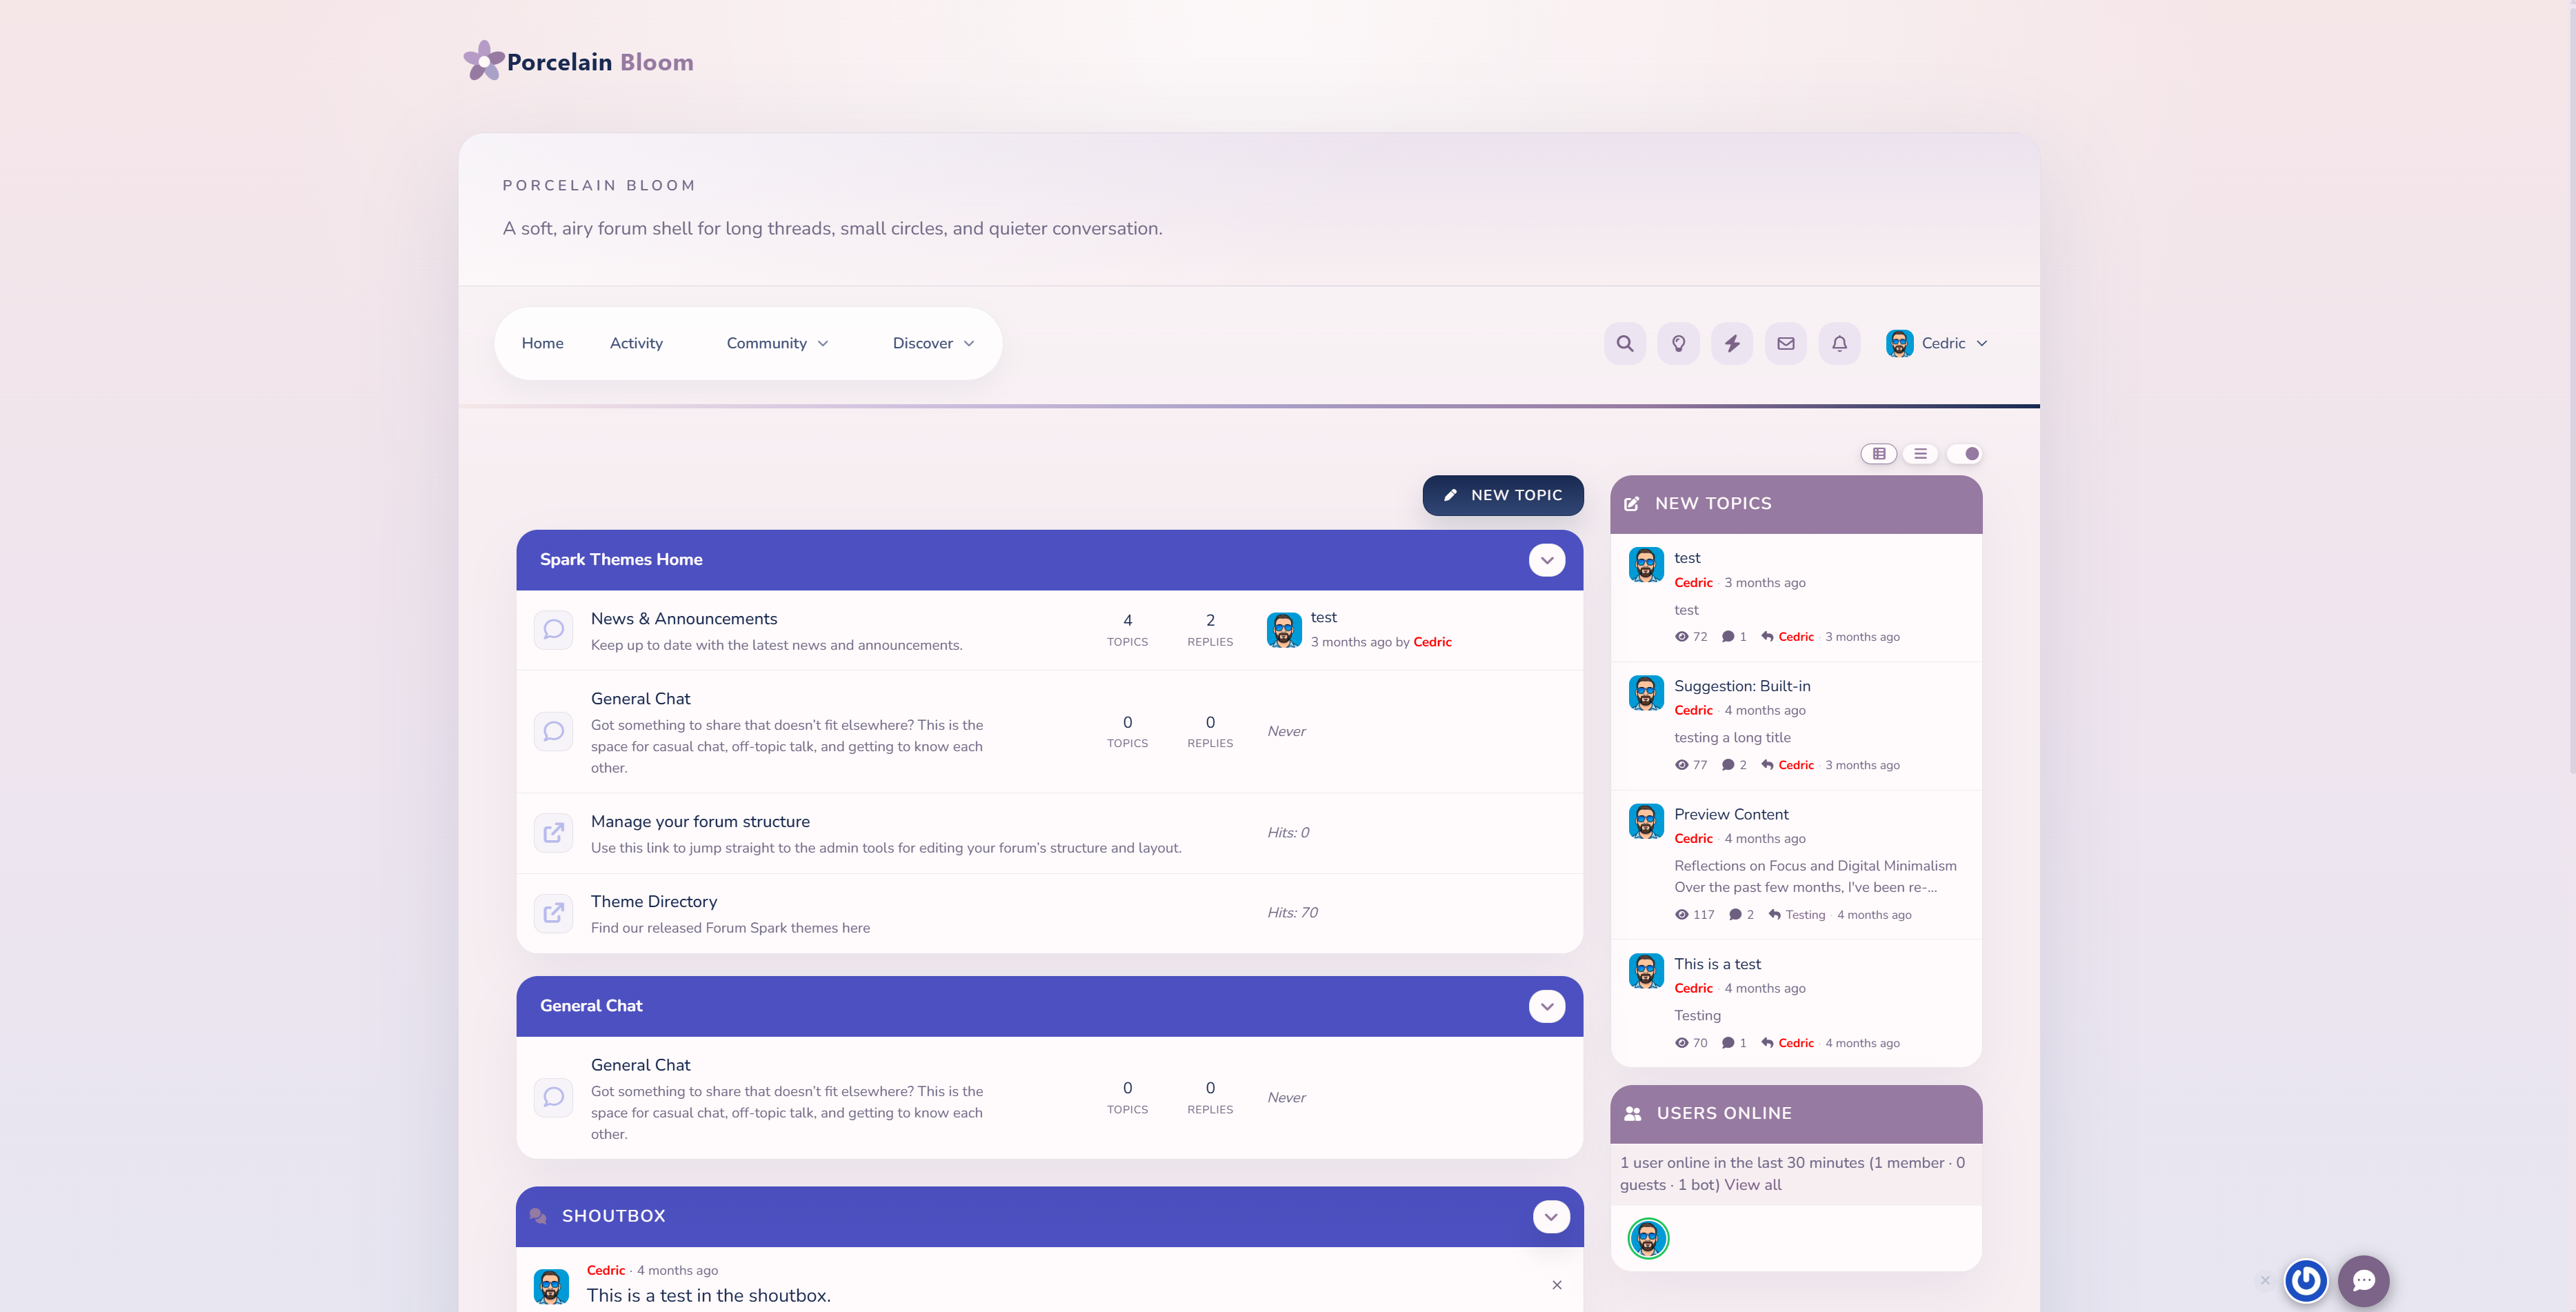
Task: Click the online user avatar with green ring
Action: coord(1648,1238)
